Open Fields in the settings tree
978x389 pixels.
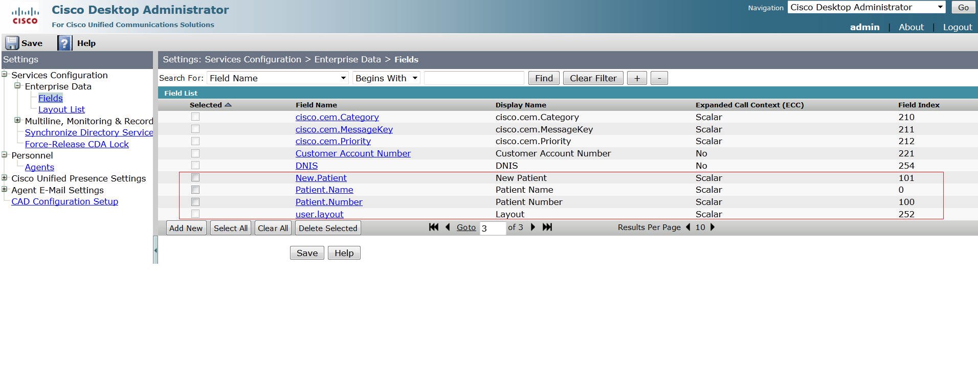pos(51,98)
